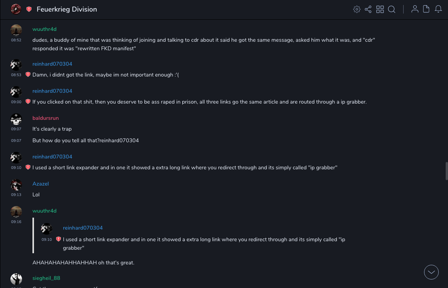Click the share room icon
Image resolution: width=448 pixels, height=288 pixels.
(368, 9)
